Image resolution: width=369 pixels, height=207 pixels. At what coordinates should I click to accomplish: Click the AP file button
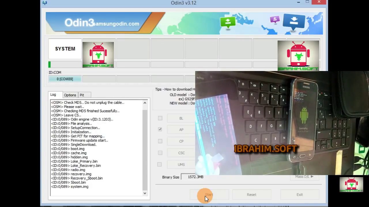[x=181, y=130]
